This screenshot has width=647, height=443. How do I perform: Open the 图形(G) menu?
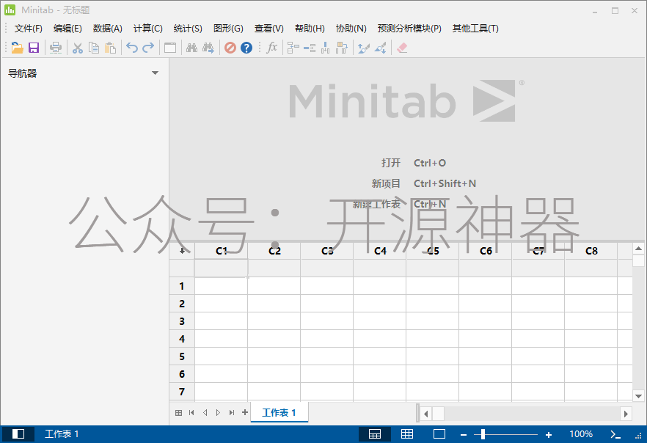[228, 28]
